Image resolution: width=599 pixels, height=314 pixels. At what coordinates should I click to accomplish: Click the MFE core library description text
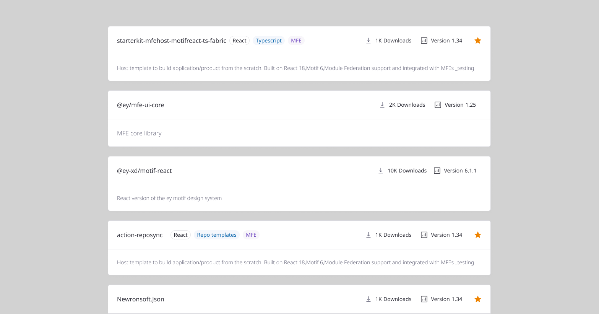pos(139,133)
